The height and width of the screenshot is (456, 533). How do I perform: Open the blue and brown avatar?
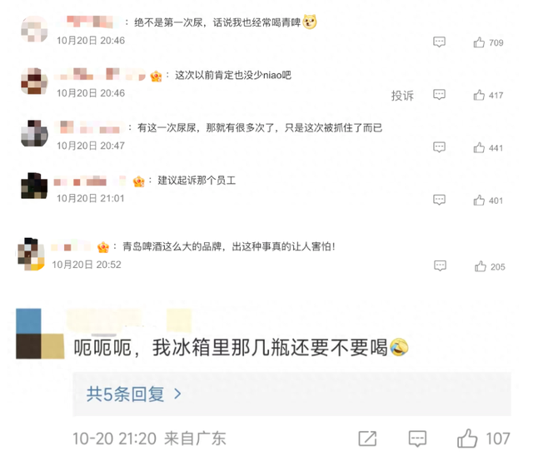(40, 334)
